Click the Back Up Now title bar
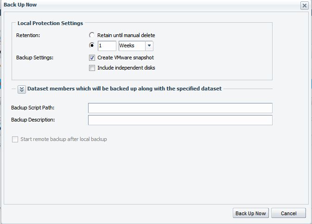This screenshot has width=312, height=224. 139,5
